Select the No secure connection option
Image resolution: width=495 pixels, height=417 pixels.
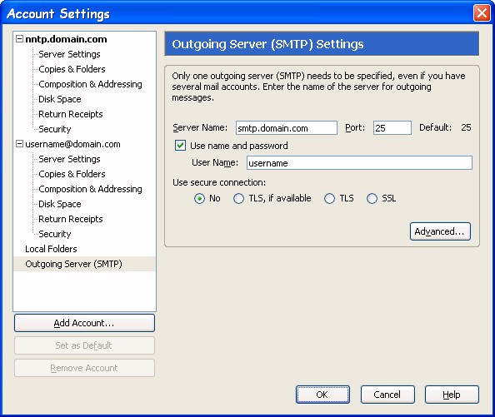(x=199, y=199)
